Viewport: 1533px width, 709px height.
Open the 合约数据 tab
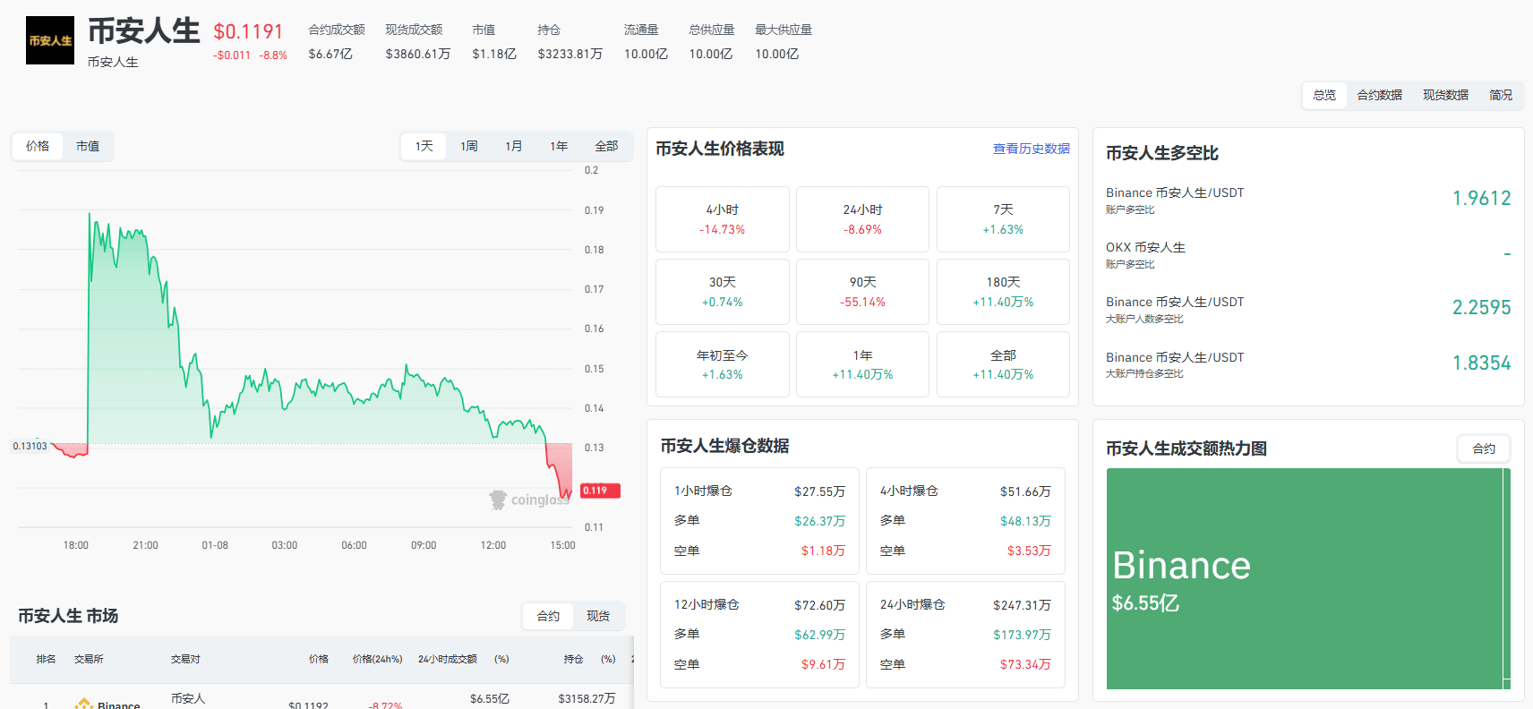coord(1379,95)
